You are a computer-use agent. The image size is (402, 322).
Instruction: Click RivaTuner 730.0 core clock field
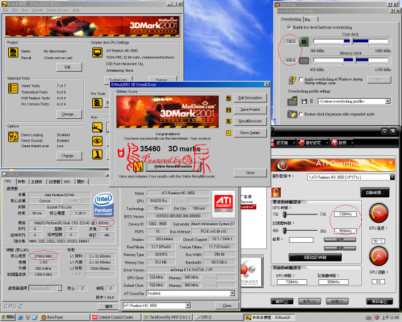pyautogui.click(x=291, y=42)
